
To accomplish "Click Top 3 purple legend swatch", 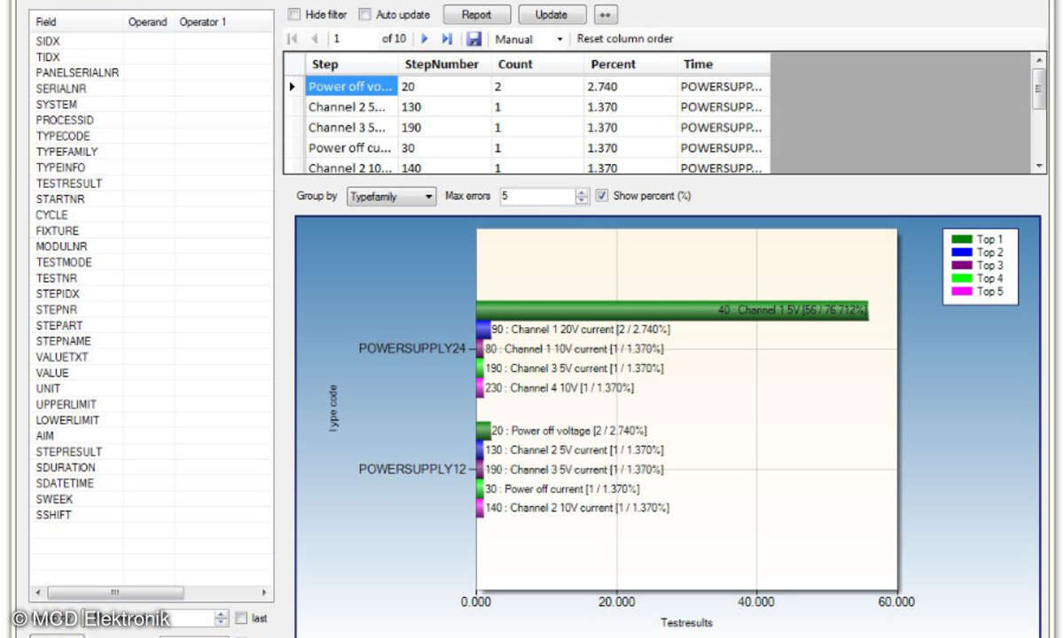I will click(x=962, y=266).
